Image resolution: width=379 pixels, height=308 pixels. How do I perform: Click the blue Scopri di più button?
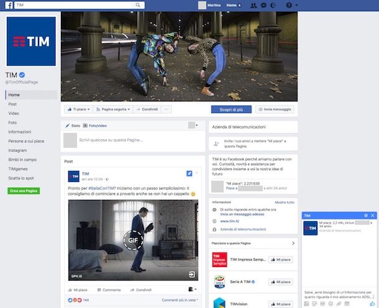[x=231, y=109]
